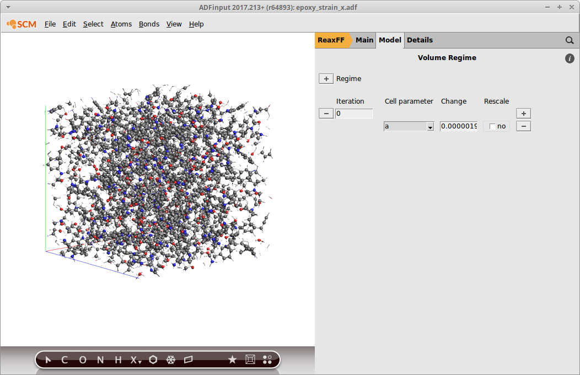580x375 pixels.
Task: Switch to the Details tab
Action: pos(420,40)
